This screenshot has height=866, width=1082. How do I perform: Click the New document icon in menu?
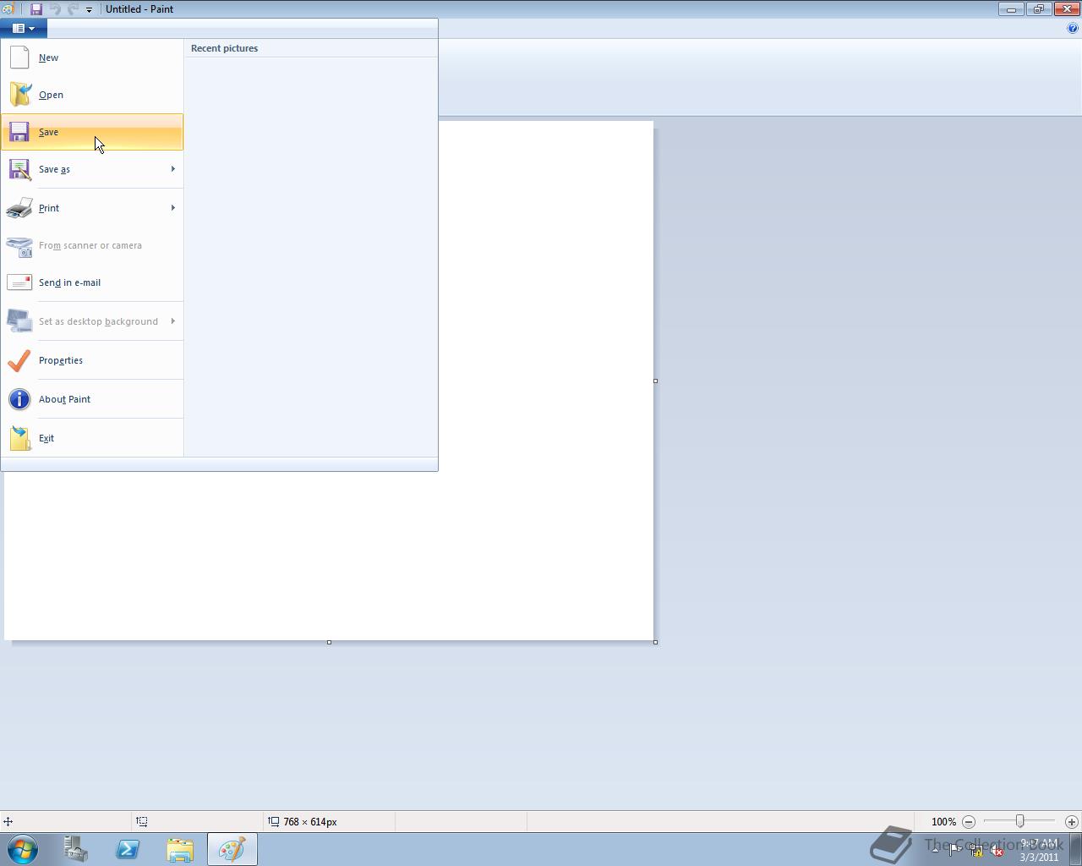pos(19,58)
